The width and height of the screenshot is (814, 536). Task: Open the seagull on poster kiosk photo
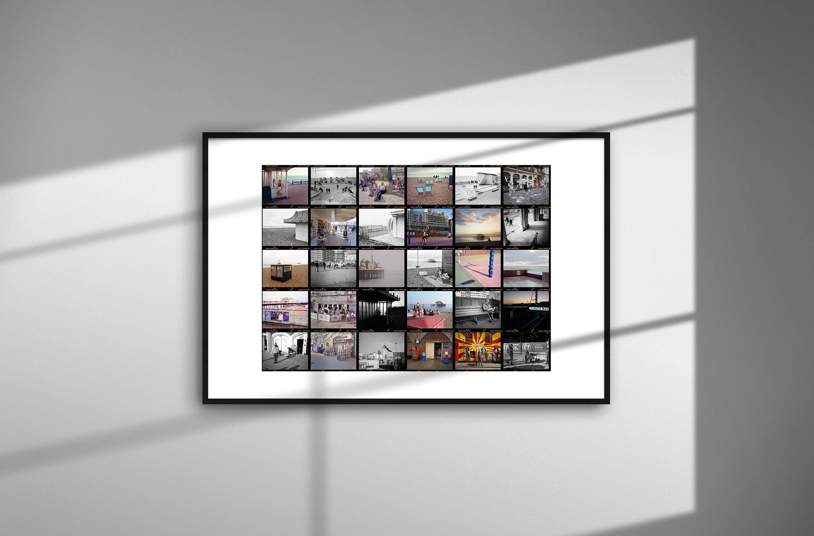pos(285,269)
